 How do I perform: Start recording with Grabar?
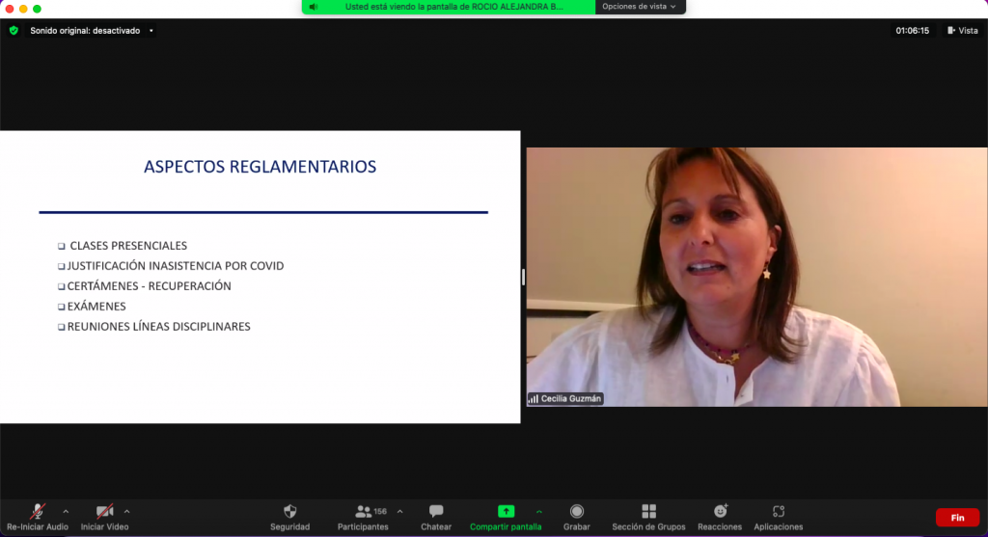(x=577, y=512)
